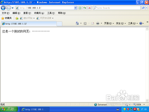Open the 收藏夹(A) menu
Viewport: 149px width, 112px height.
point(39,13)
